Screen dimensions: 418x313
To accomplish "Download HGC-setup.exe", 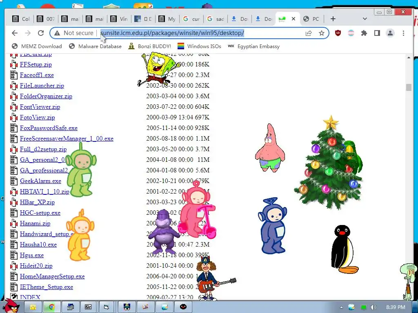I will click(40, 213).
